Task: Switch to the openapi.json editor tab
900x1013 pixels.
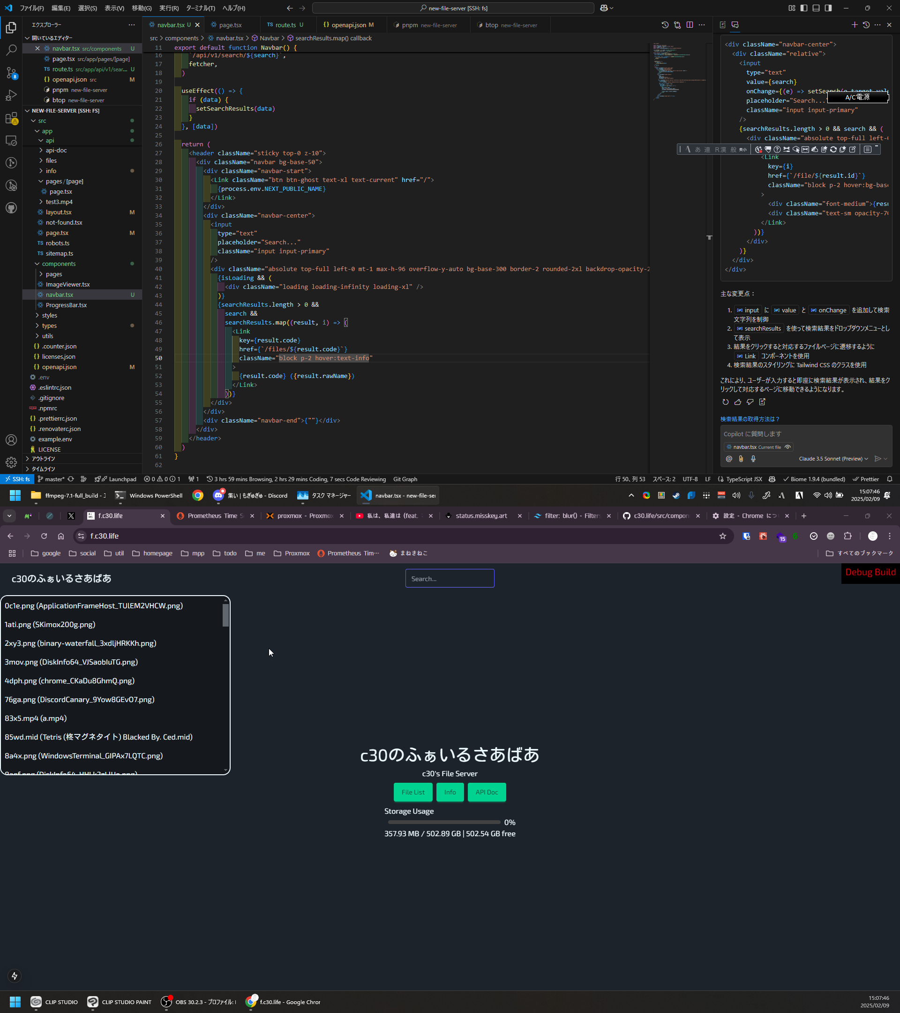Action: point(348,25)
